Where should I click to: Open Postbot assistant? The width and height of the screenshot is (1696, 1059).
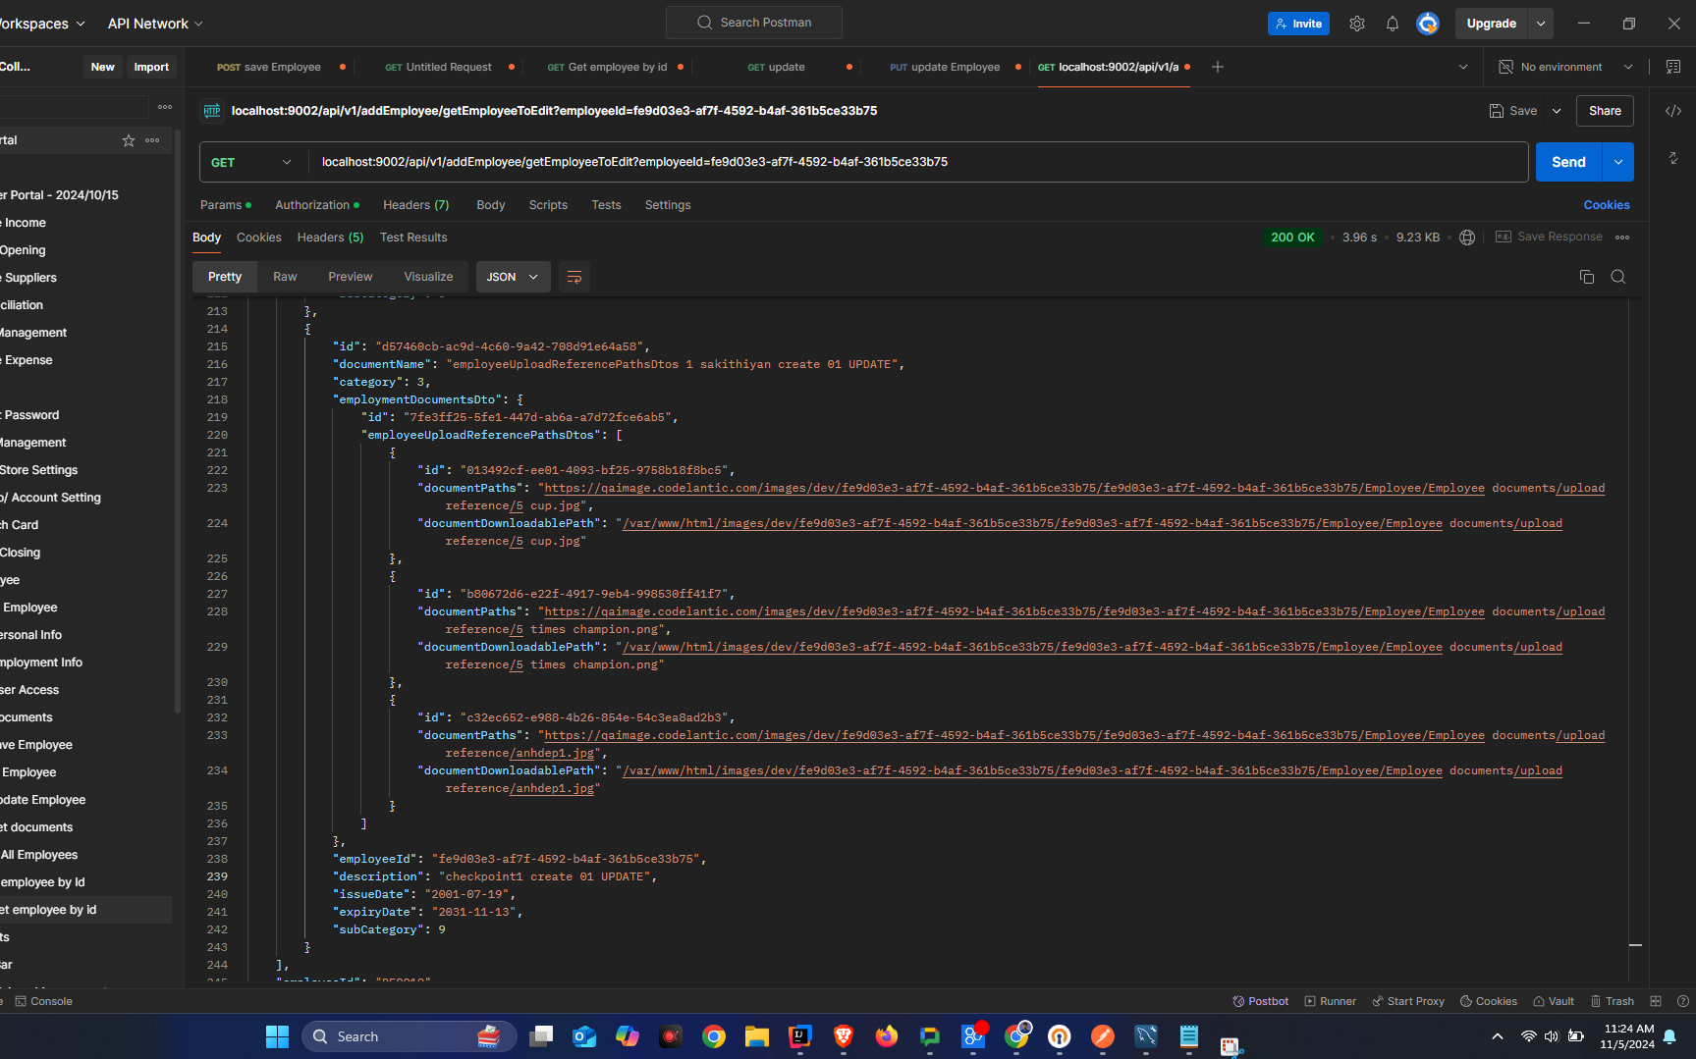[1261, 1001]
